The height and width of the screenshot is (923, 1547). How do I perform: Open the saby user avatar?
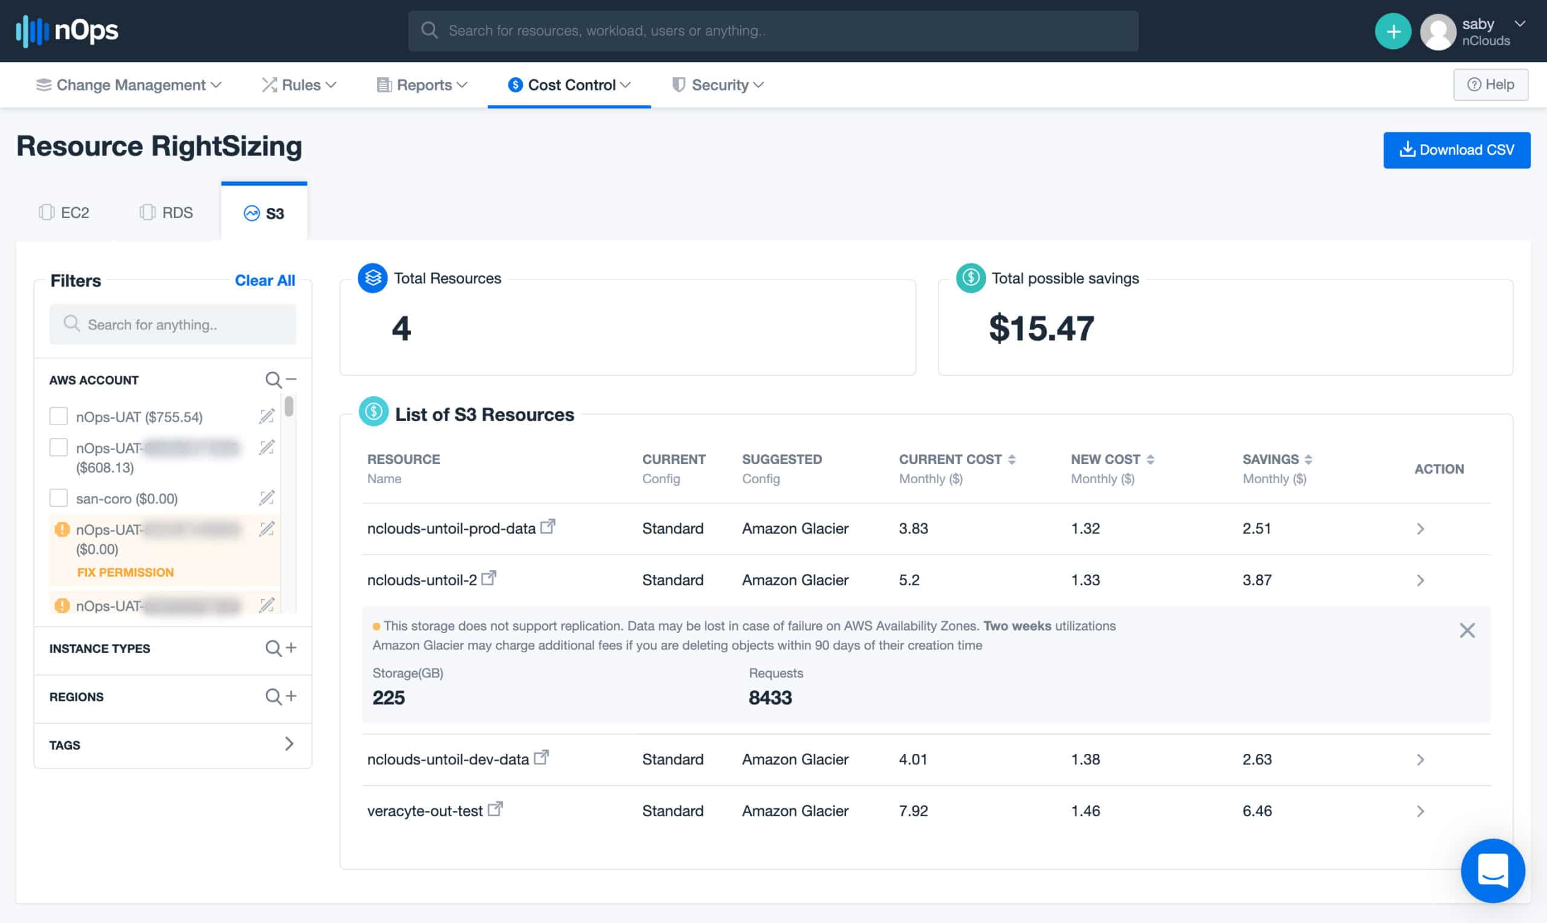click(1438, 32)
